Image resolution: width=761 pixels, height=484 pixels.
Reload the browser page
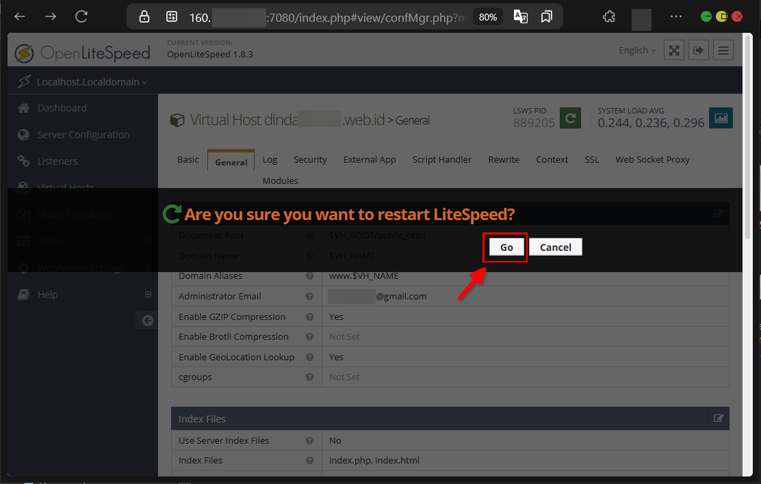(81, 17)
